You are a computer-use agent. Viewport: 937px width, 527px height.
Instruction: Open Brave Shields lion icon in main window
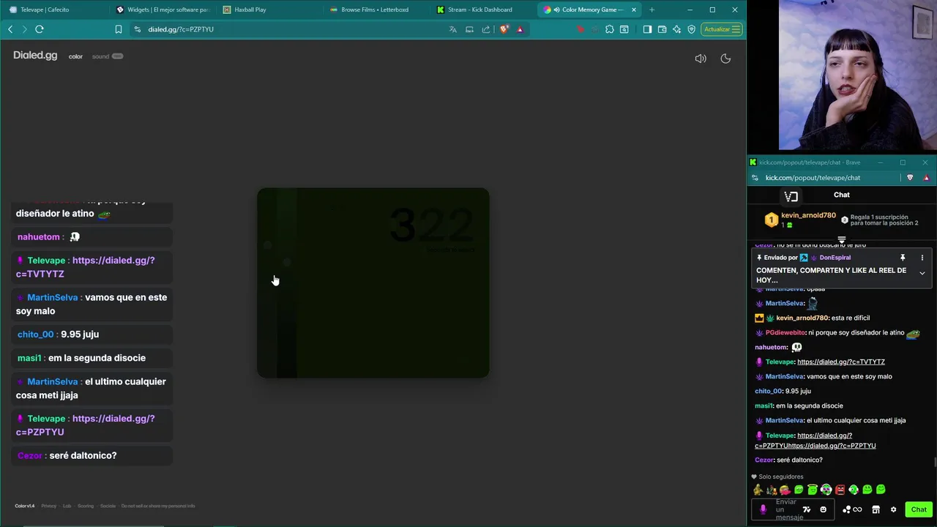504,29
